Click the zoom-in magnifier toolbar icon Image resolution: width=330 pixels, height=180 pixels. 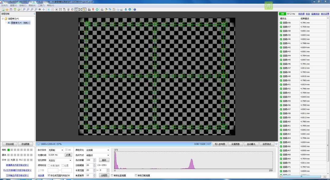pos(32,9)
